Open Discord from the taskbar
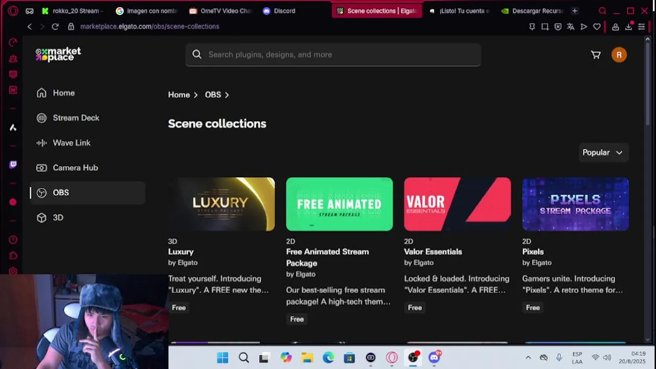The width and height of the screenshot is (656, 369). [x=434, y=358]
